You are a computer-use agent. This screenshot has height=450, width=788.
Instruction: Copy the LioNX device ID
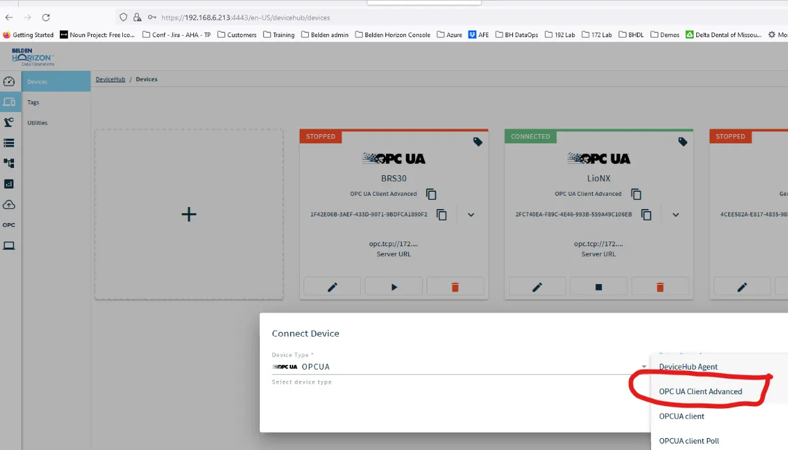[x=646, y=214]
